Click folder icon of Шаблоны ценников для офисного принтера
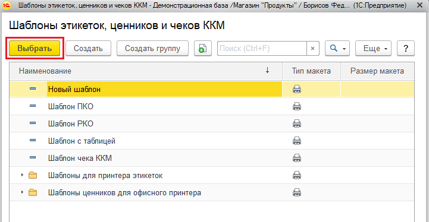Screen dimensions: 429x222 pyautogui.click(x=33, y=192)
